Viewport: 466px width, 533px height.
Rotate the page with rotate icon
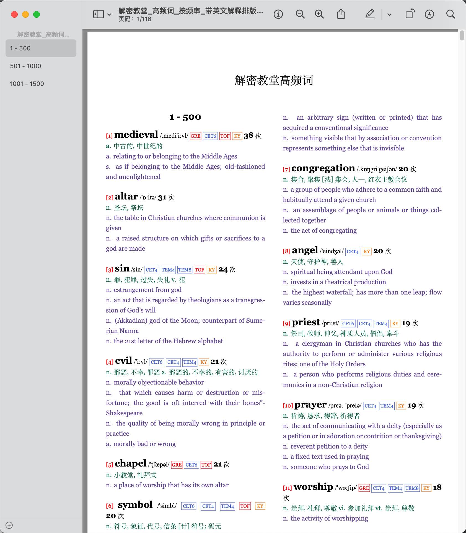click(410, 14)
